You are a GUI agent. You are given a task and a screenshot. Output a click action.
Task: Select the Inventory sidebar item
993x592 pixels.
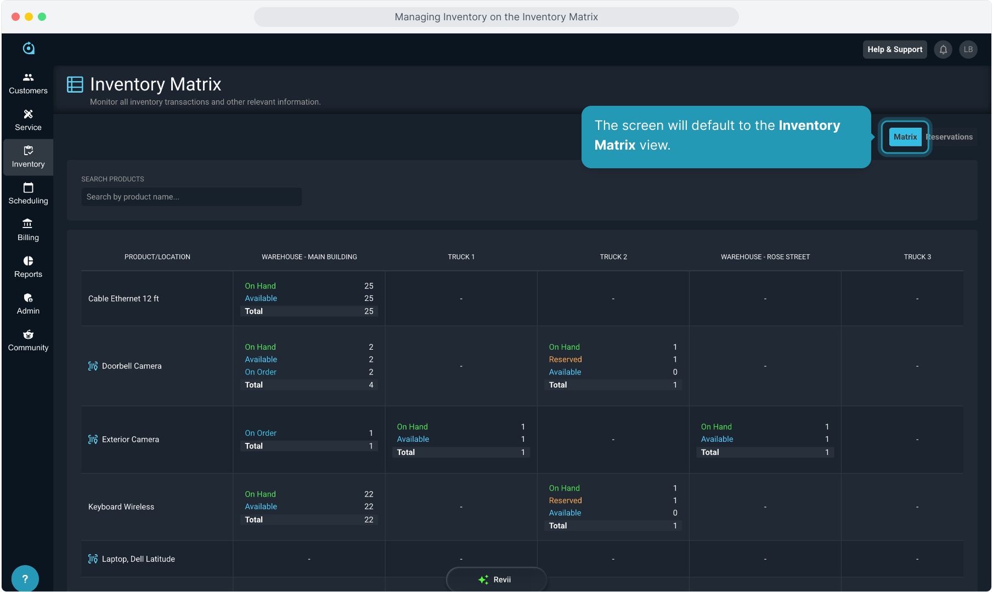[28, 157]
